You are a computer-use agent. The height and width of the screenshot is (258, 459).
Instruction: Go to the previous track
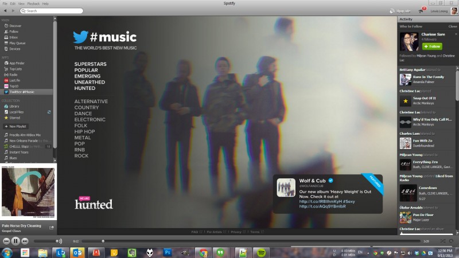[x=6, y=241]
